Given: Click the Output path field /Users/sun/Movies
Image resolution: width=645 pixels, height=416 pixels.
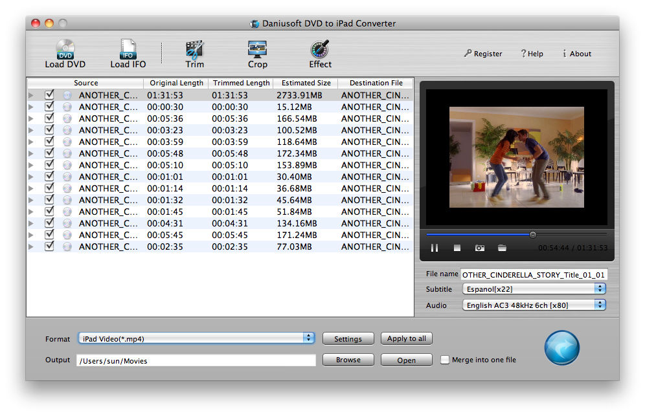Looking at the screenshot, I should [x=196, y=360].
